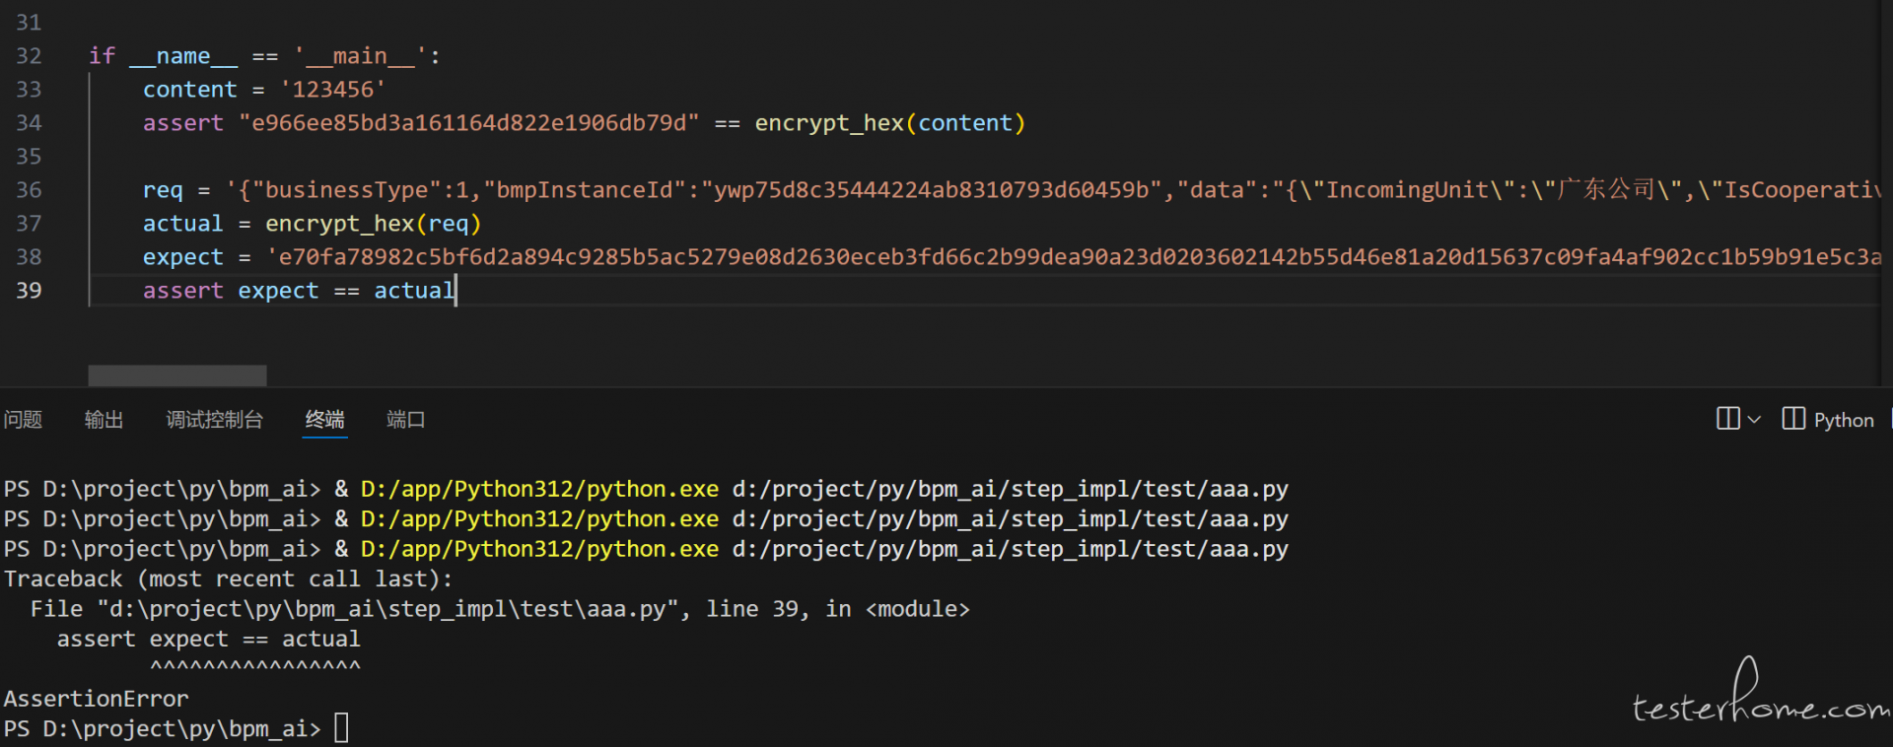Click "Traceback (most recent call last):" in terminal
Image resolution: width=1893 pixels, height=747 pixels.
pos(228,578)
